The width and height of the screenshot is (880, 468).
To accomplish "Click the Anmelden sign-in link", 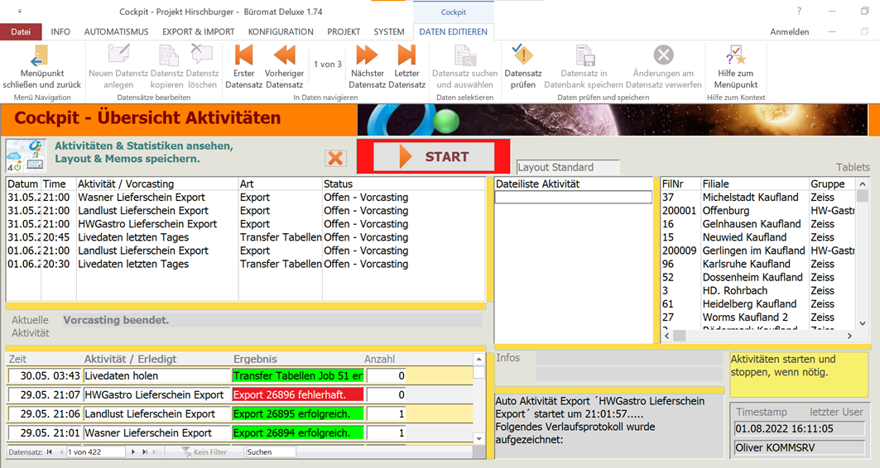I will [789, 31].
